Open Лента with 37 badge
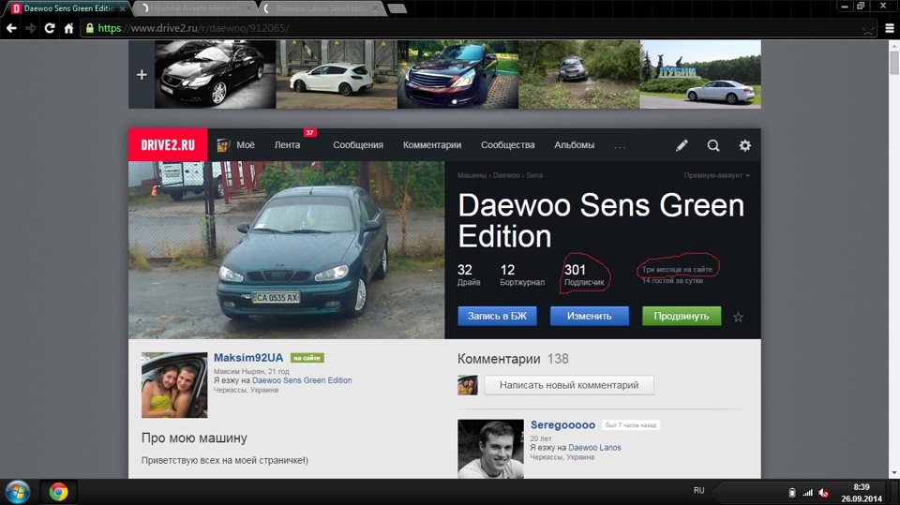 pos(287,145)
